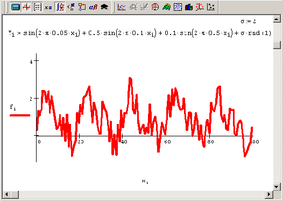Open the Greek symbols toolbar (αβ icon)
Viewport: 283px width, 201px height.
pos(93,7)
